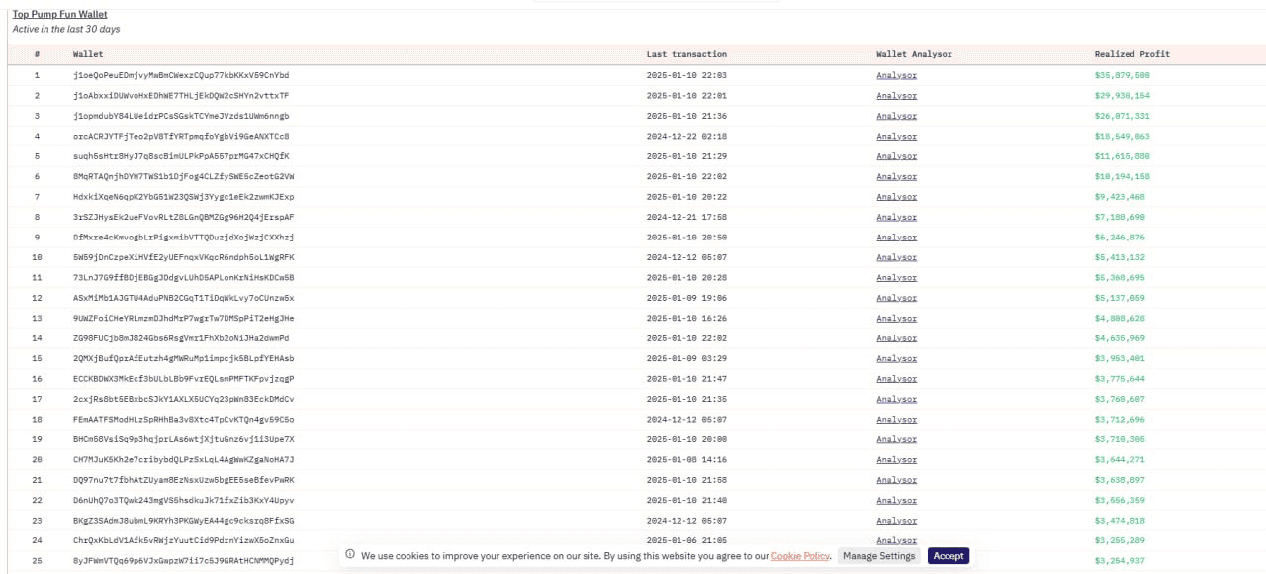1266x574 pixels.
Task: Click the Last transaction column header
Action: 686,54
